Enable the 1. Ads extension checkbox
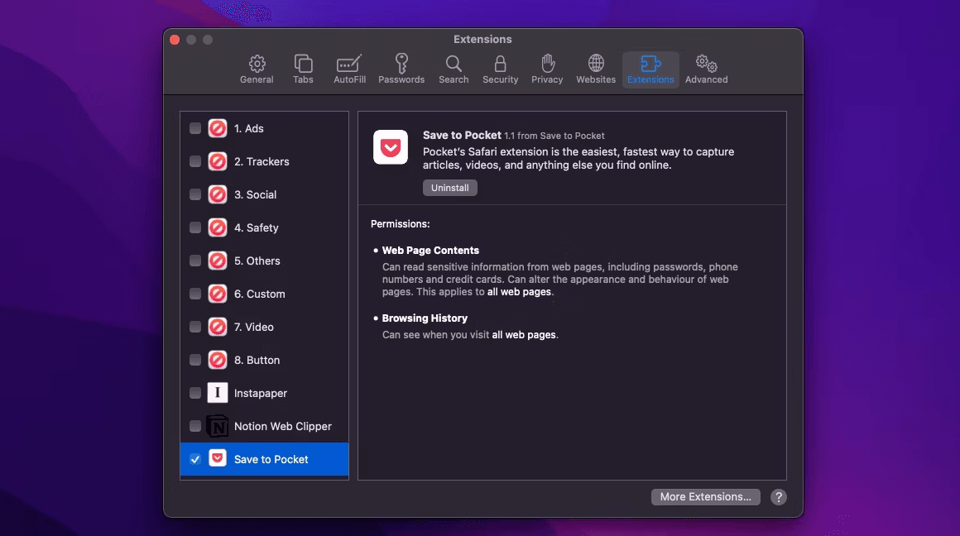The image size is (960, 536). tap(195, 128)
